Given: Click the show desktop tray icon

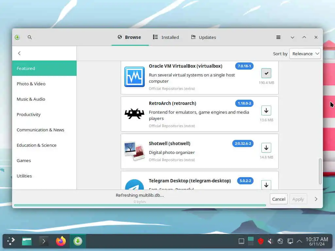Looking at the screenshot, I should click(x=241, y=241).
